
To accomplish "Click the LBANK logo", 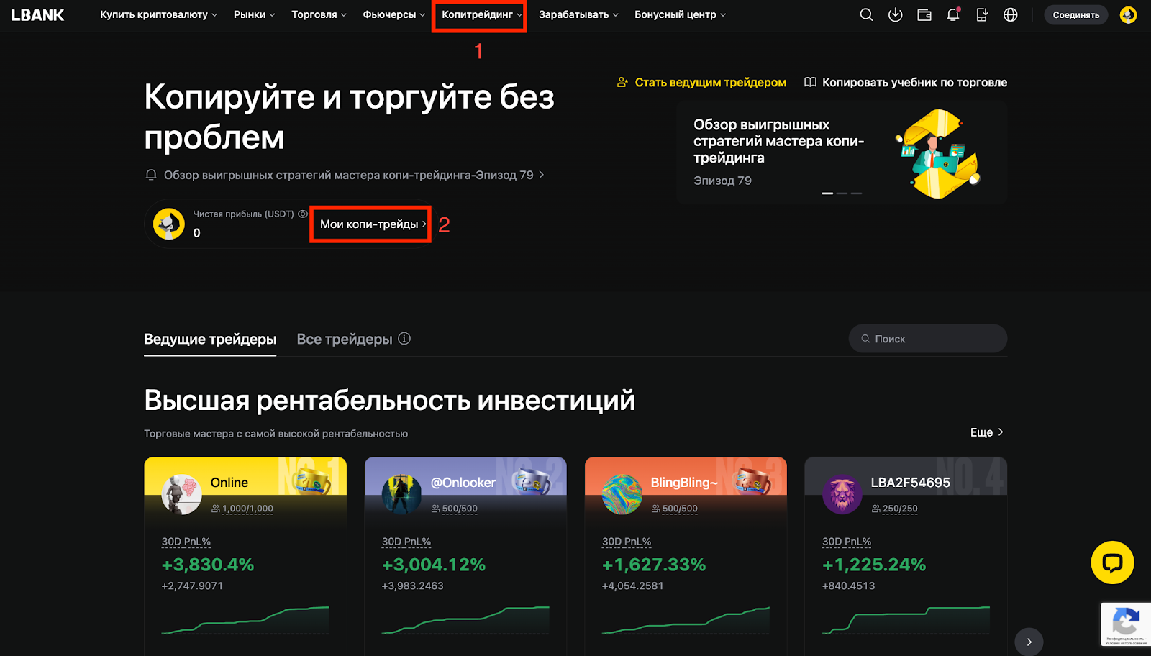I will tap(37, 14).
